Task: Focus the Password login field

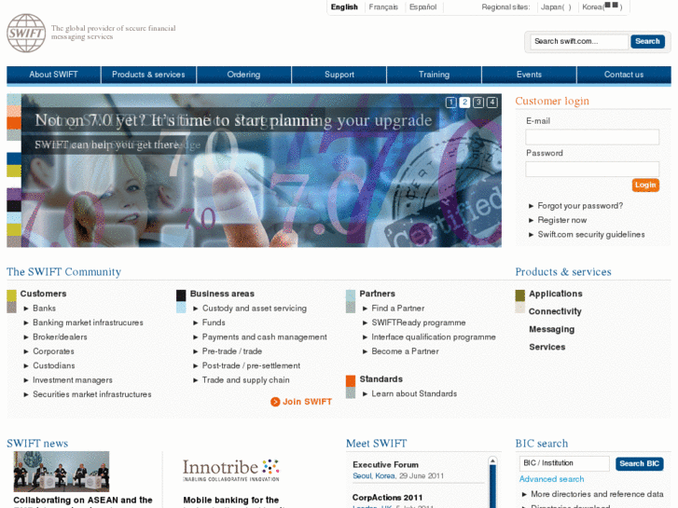Action: [x=592, y=169]
